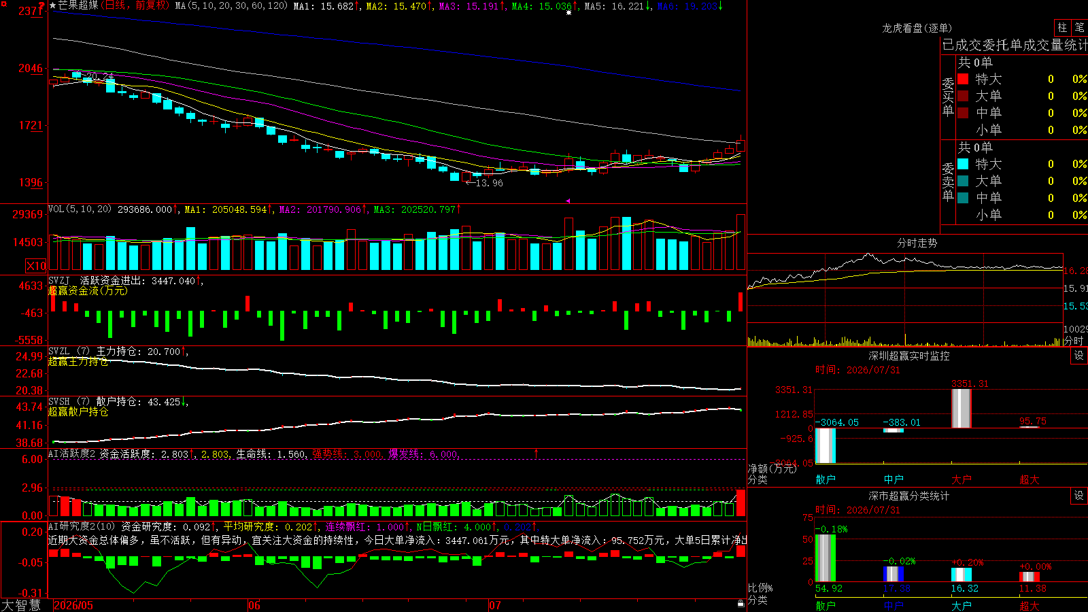
Task: Click the 委买单 section label
Action: click(x=948, y=97)
